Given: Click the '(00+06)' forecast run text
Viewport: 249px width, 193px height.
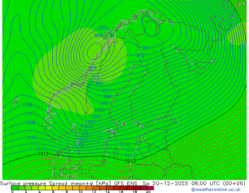Looking at the screenshot, I should [x=234, y=184].
